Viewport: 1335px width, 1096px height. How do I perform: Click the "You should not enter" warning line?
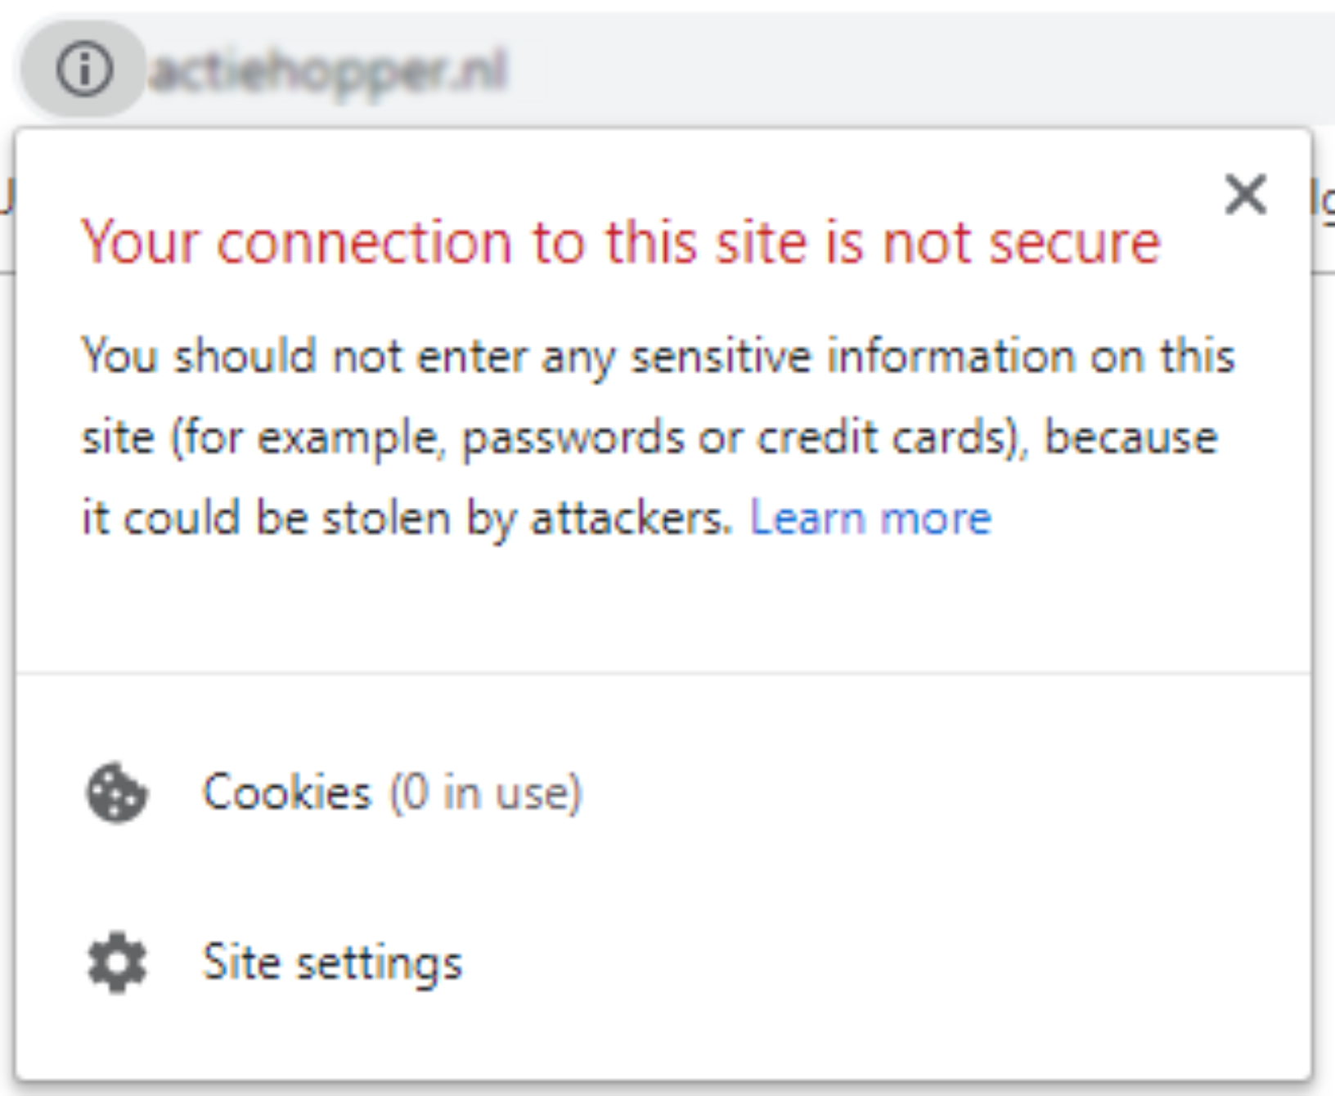[x=658, y=357]
